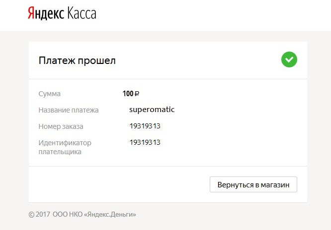
Task: Select the order number beside Номер заказа
Action: click(x=145, y=126)
